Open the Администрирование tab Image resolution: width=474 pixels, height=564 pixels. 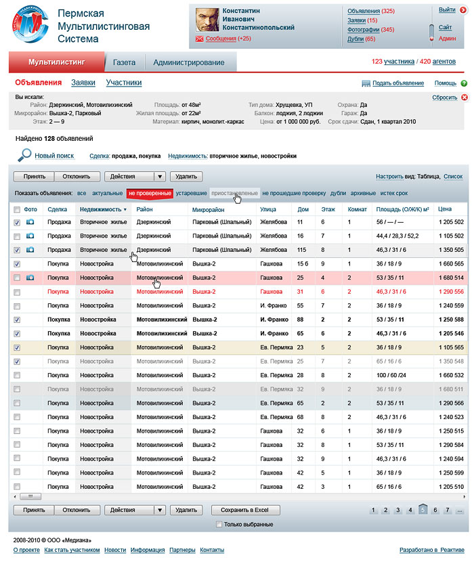click(189, 62)
